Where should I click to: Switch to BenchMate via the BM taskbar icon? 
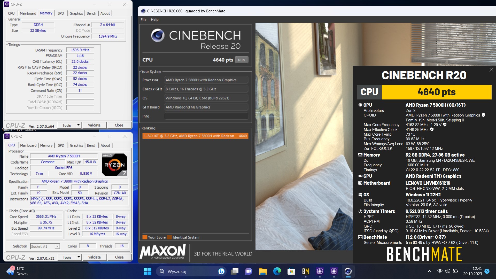305,271
